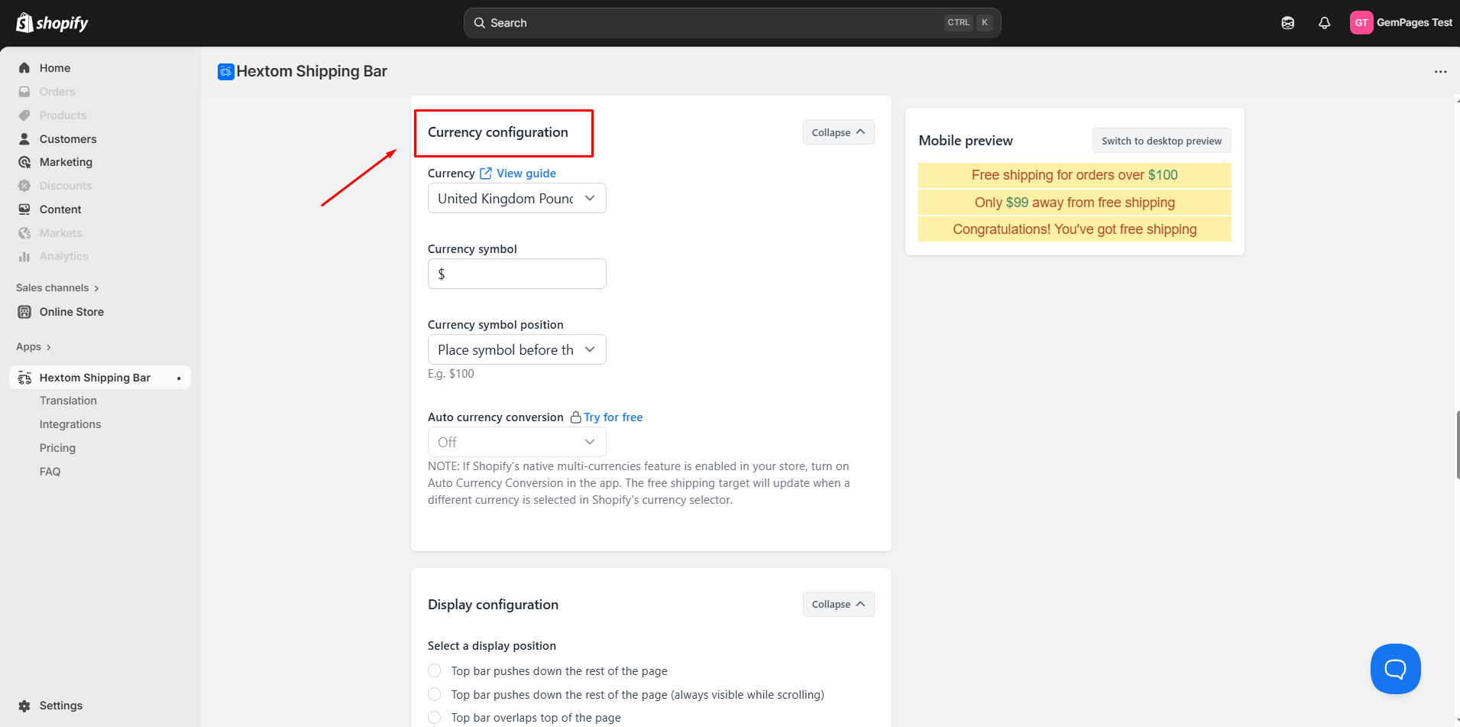This screenshot has width=1460, height=727.
Task: Click the GT account avatar
Action: click(1361, 23)
